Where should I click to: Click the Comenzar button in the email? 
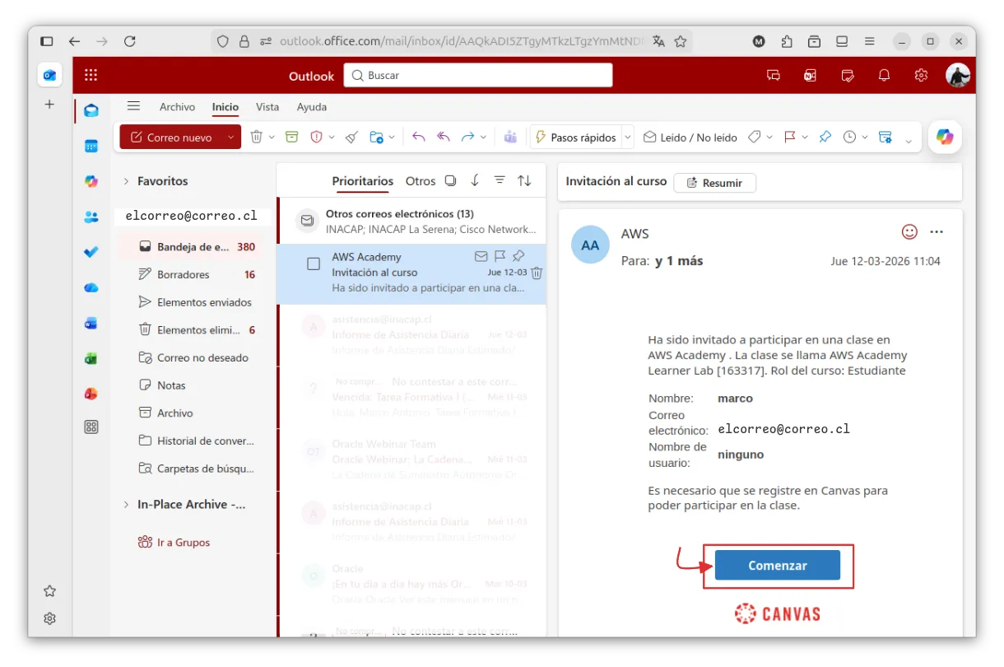coord(778,565)
